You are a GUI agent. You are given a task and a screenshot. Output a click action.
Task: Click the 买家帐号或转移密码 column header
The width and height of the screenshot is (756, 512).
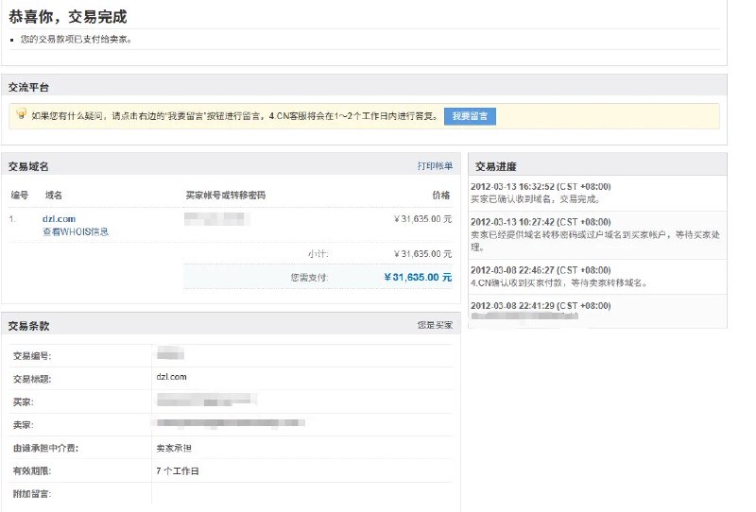(x=226, y=196)
